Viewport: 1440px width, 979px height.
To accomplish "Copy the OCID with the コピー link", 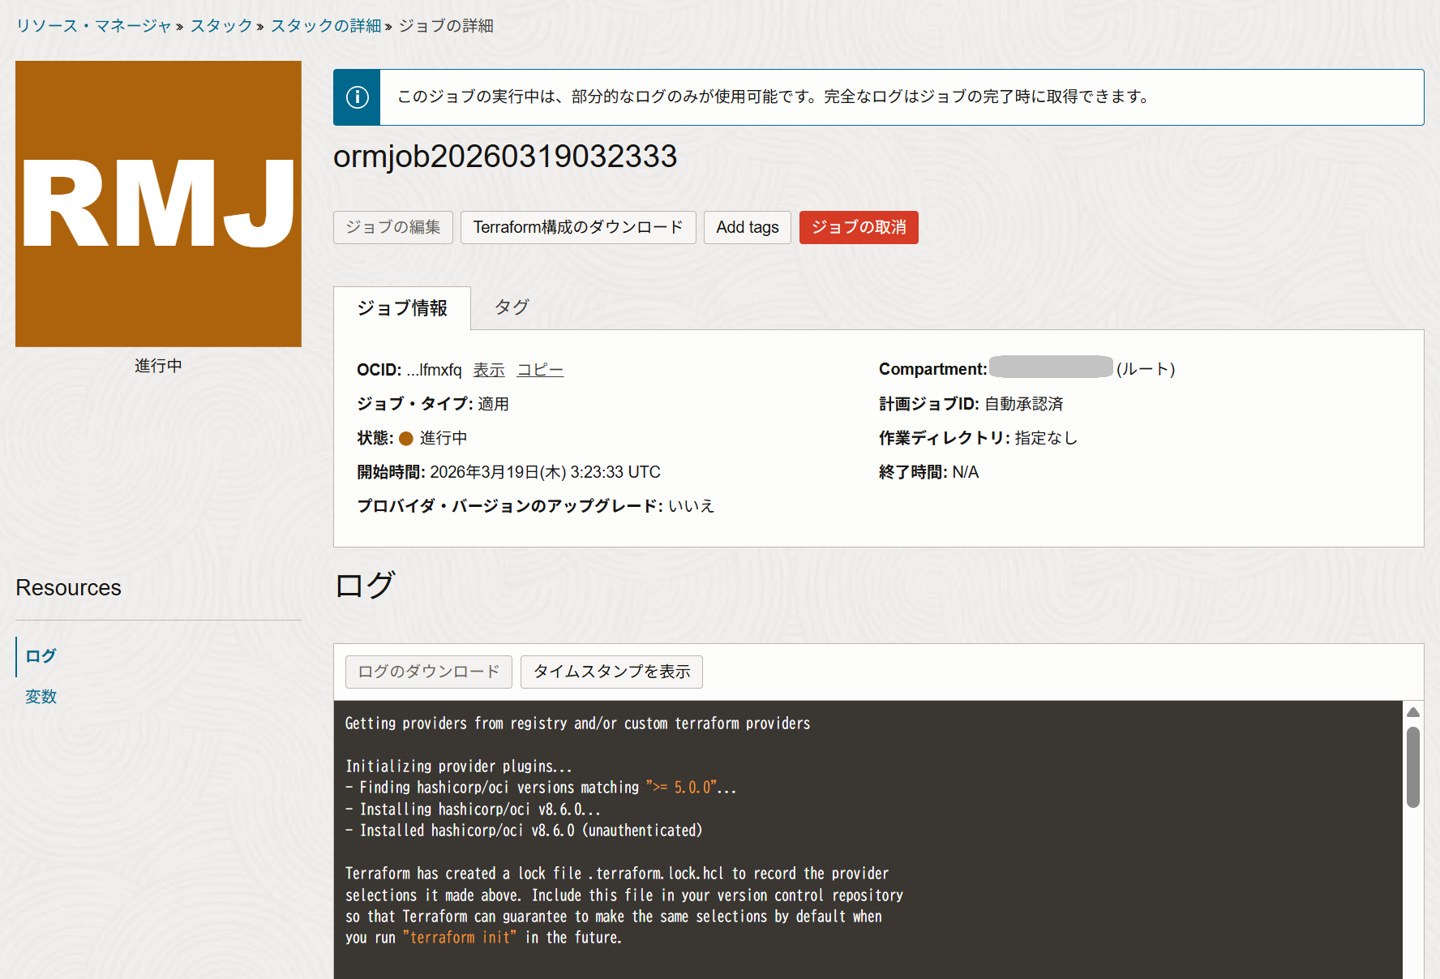I will [539, 369].
